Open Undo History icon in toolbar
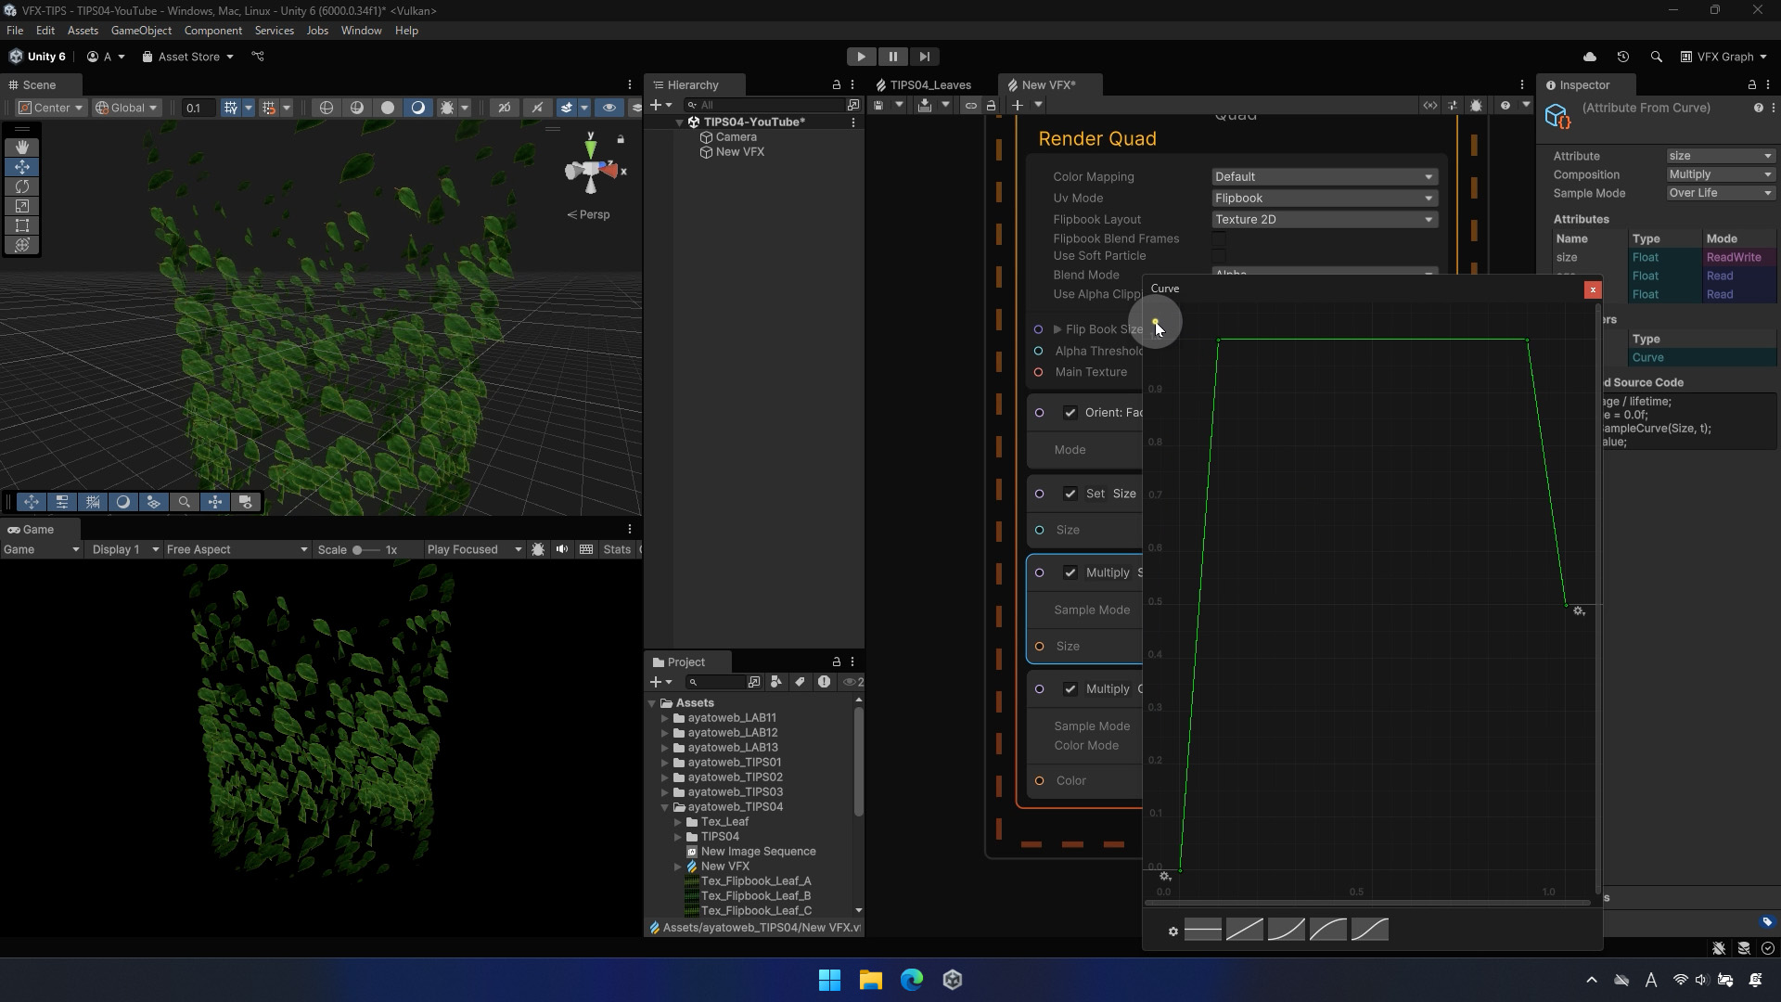1781x1002 pixels. click(1622, 57)
